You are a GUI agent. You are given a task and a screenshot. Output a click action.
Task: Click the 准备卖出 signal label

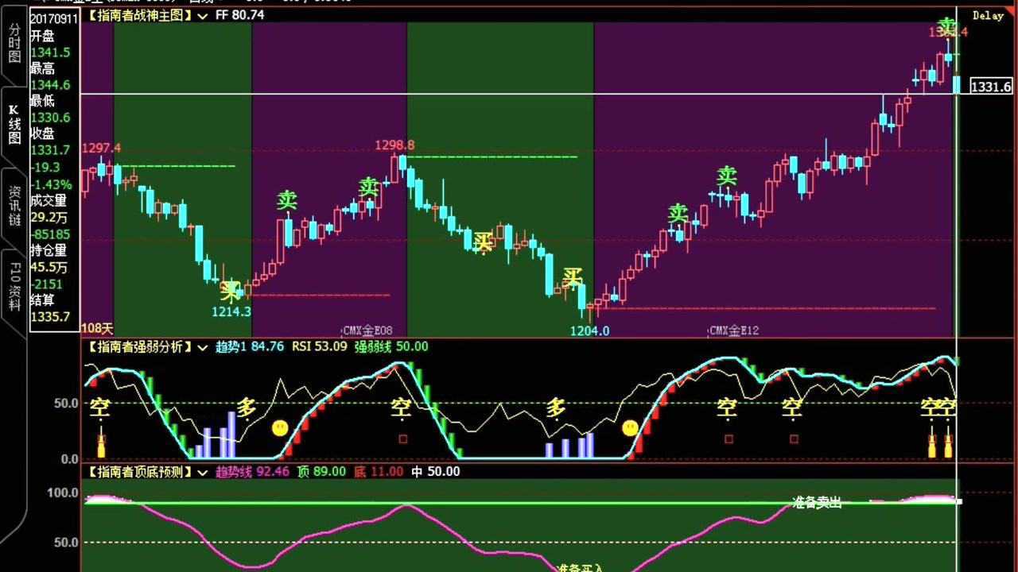click(816, 503)
